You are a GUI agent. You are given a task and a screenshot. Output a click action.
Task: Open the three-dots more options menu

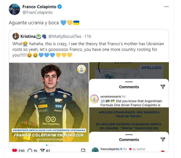166,7
